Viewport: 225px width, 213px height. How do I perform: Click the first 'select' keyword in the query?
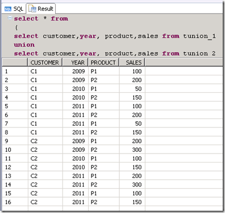tap(26, 19)
